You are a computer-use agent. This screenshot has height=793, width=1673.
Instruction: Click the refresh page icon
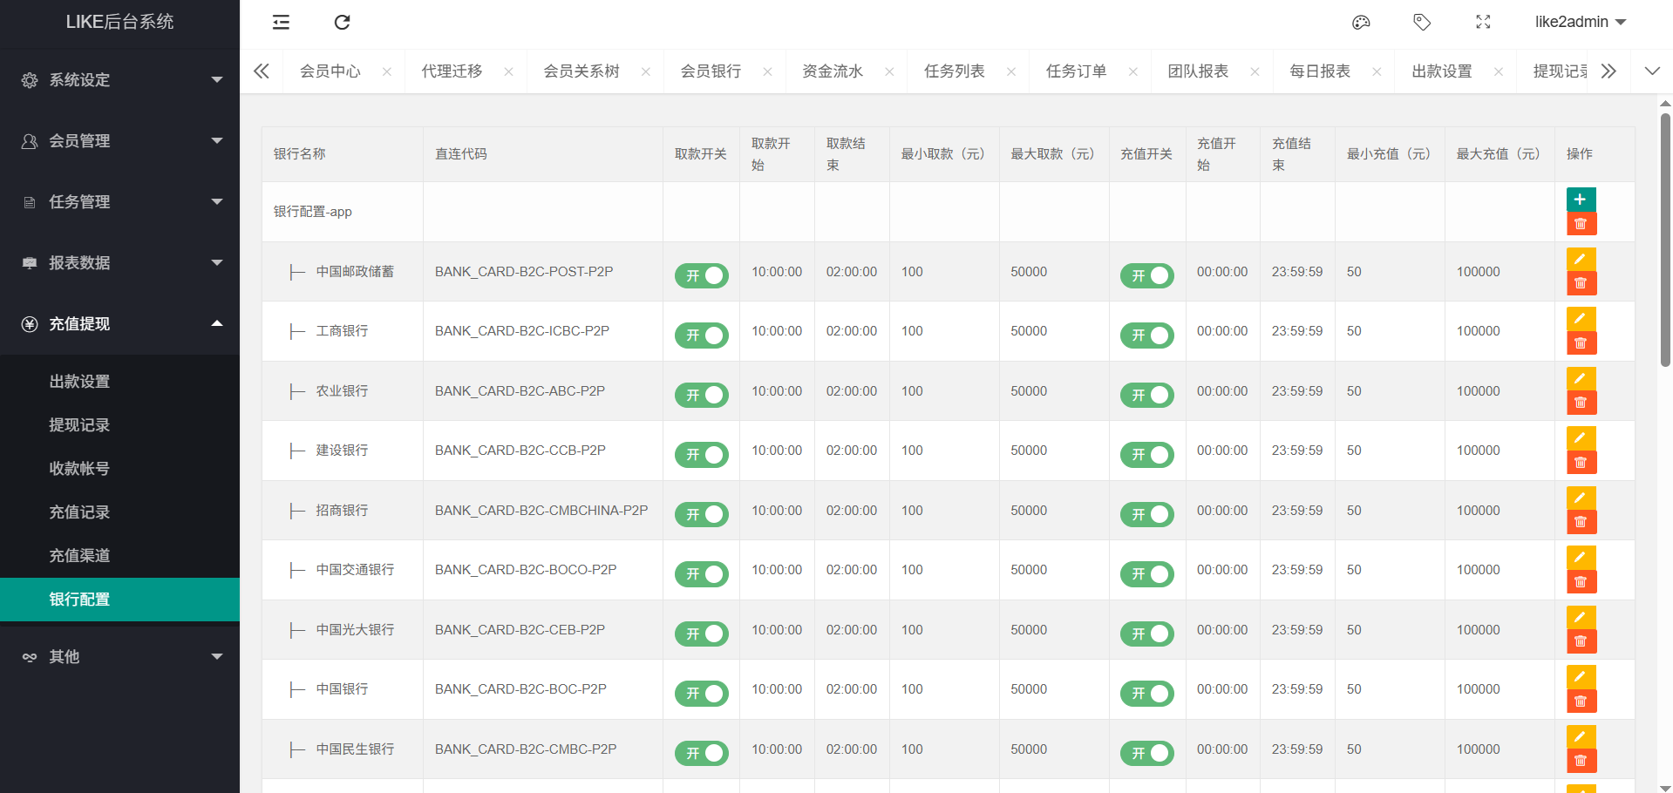(342, 23)
